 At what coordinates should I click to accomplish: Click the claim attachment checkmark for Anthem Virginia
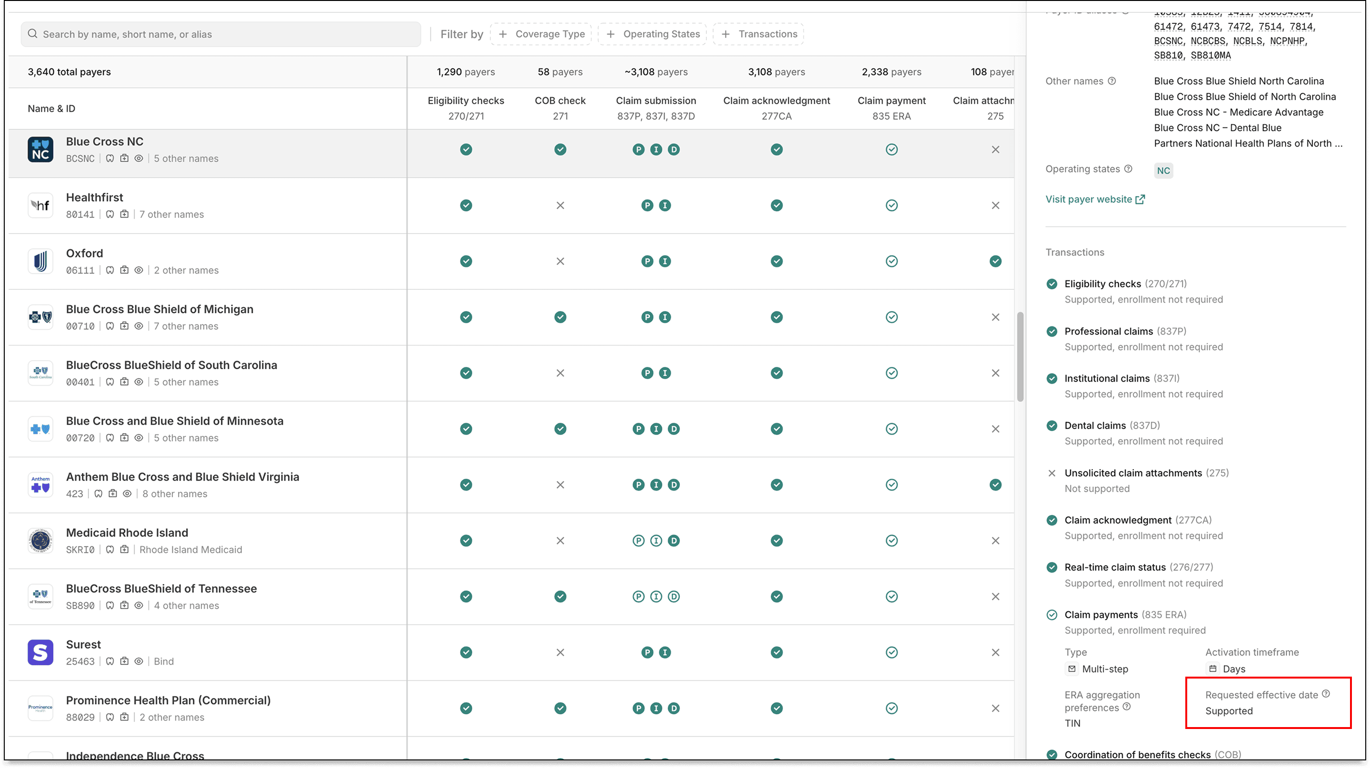point(995,484)
